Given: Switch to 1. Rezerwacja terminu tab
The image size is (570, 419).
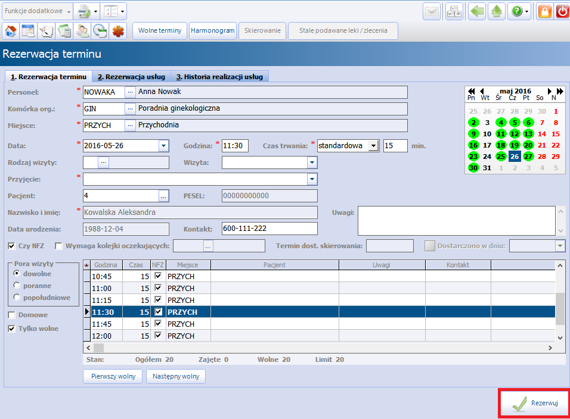Looking at the screenshot, I should (x=48, y=77).
